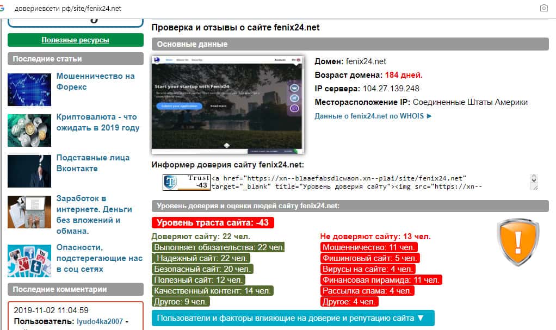Click Не доверяют сайту: 13 чел. text
Screen dimensions: 556x330
click(375, 236)
